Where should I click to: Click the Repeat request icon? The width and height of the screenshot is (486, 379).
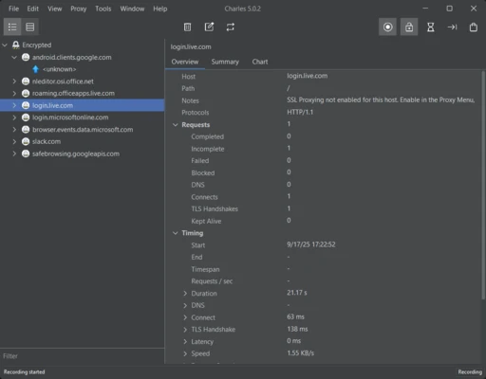(x=231, y=27)
